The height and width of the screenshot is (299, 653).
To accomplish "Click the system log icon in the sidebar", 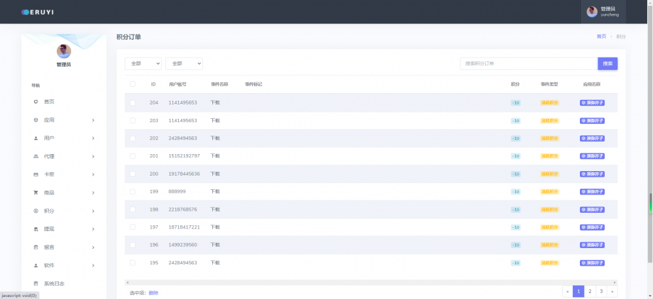I will [36, 283].
